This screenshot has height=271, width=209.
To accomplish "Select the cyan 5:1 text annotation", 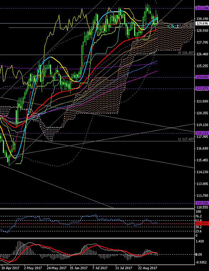I will pos(173,26).
